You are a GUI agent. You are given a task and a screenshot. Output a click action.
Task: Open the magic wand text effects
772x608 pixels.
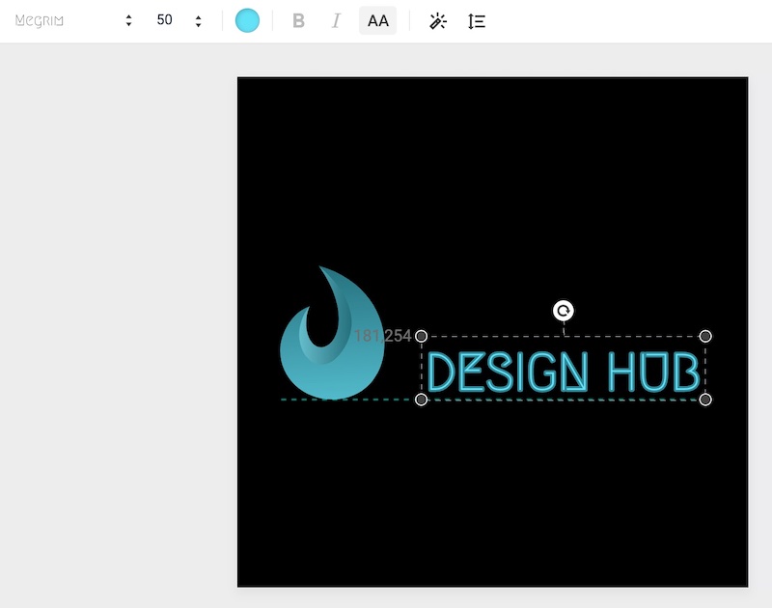438,21
